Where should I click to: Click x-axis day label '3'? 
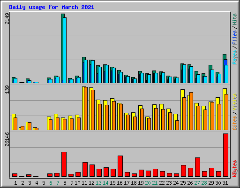tap(30, 183)
